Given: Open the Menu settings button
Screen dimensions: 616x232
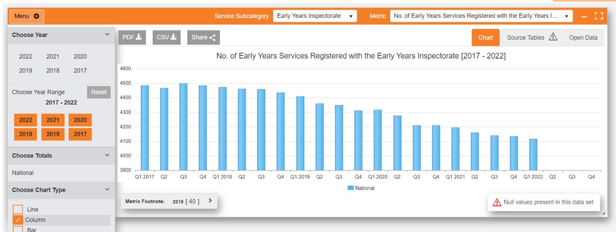Looking at the screenshot, I should coord(27,16).
